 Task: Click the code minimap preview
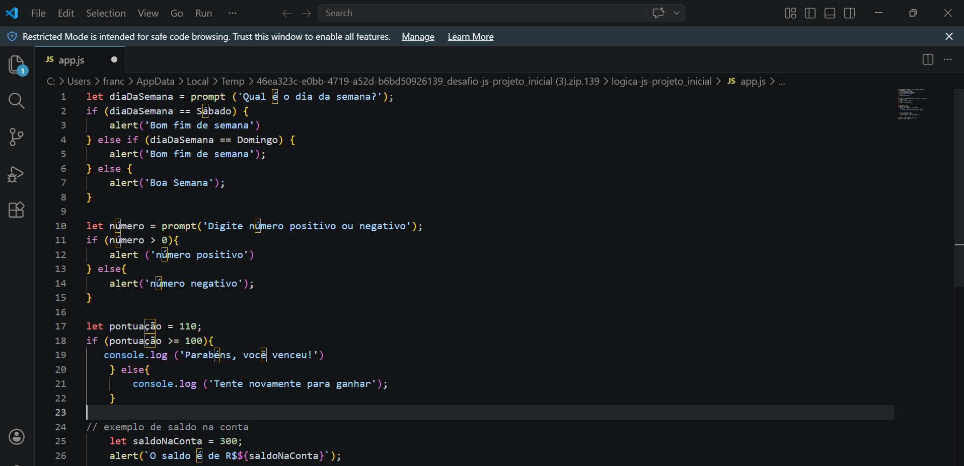pos(911,104)
